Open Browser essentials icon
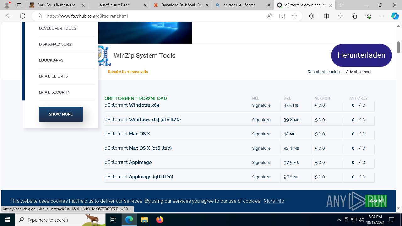Viewport: 402px width, 226px height. pyautogui.click(x=368, y=16)
